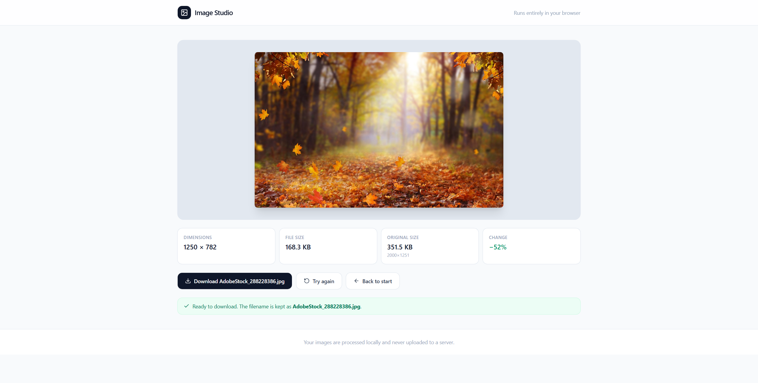Click the 'Ready to download' status message
Viewport: 758px width, 383px height.
(379, 306)
